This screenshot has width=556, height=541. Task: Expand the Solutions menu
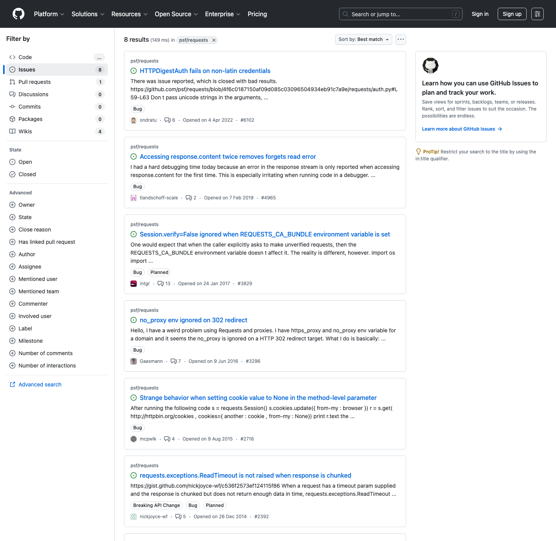pos(88,14)
